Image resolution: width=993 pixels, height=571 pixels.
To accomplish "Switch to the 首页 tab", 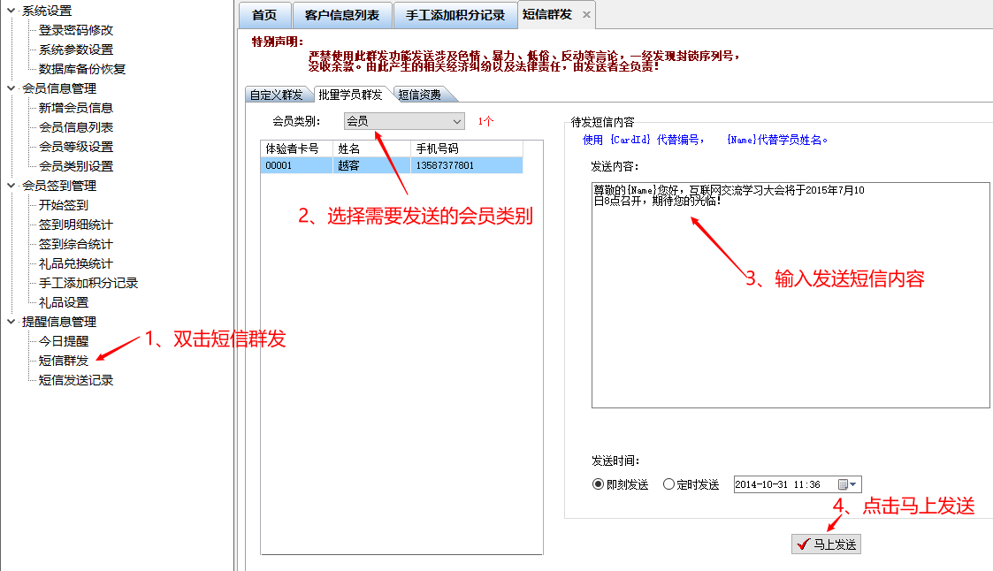I will [264, 15].
